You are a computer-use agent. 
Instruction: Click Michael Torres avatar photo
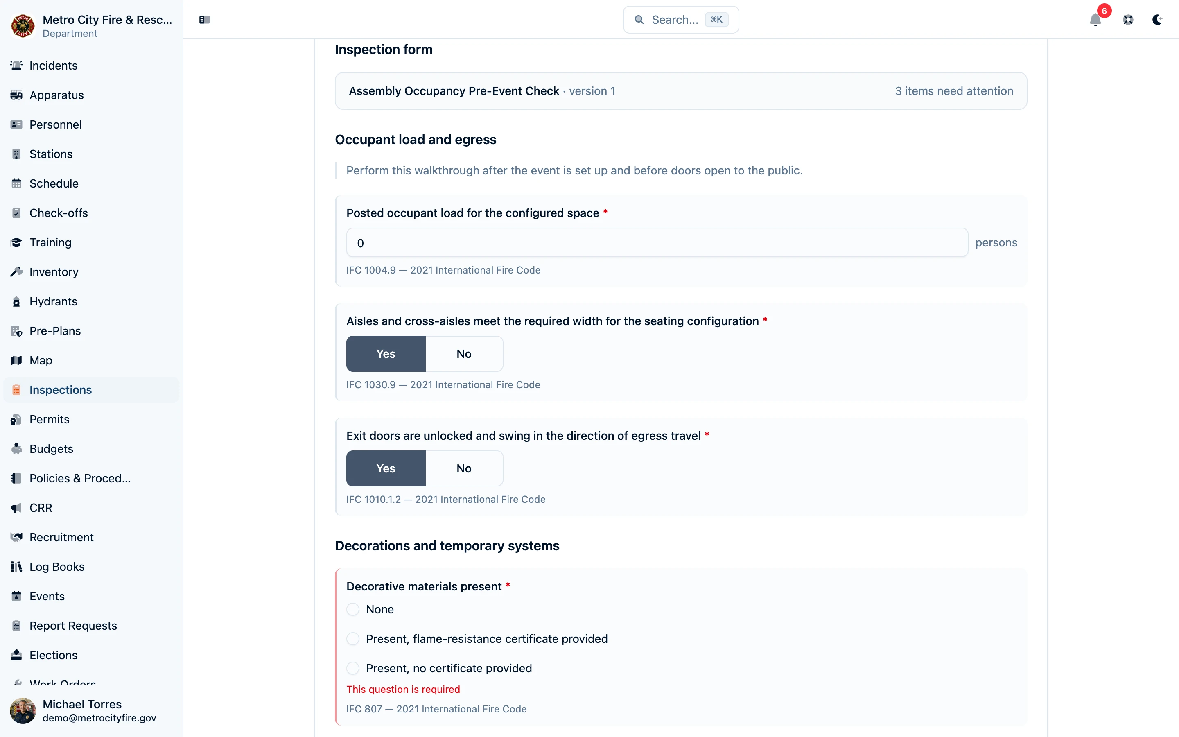[23, 711]
